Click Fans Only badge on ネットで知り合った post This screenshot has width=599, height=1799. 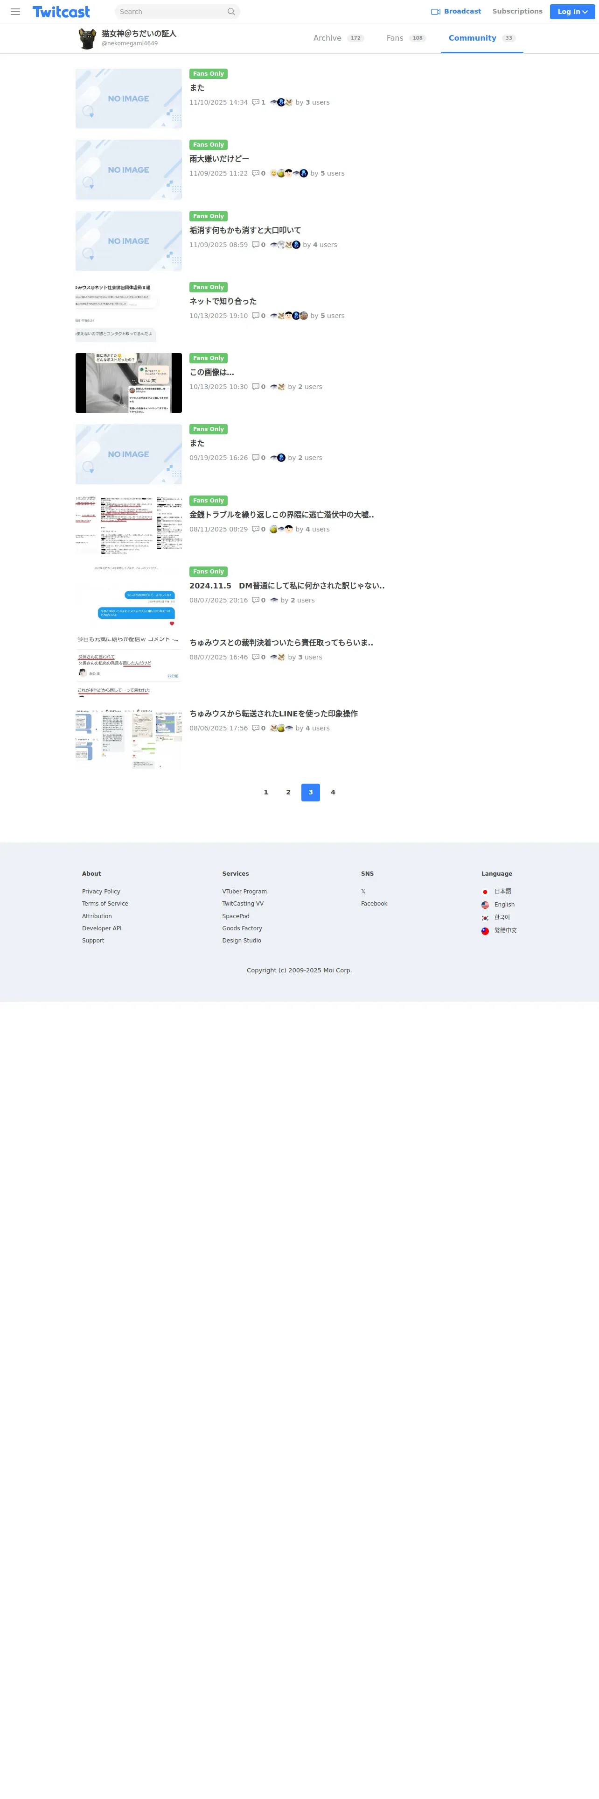pos(209,288)
